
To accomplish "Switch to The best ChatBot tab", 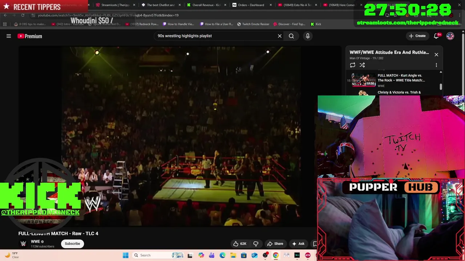I will click(x=161, y=5).
